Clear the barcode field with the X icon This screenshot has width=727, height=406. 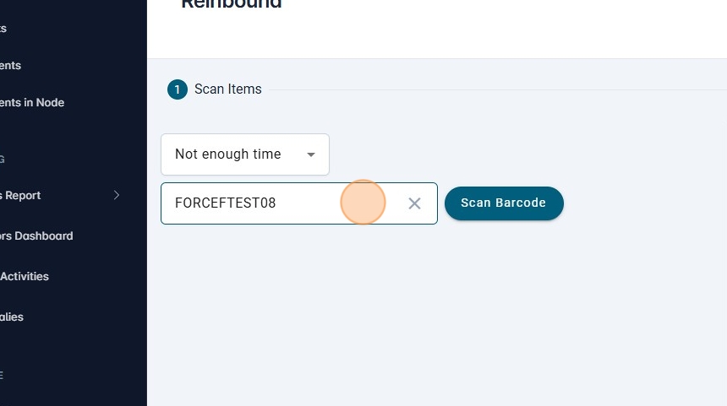tap(414, 203)
